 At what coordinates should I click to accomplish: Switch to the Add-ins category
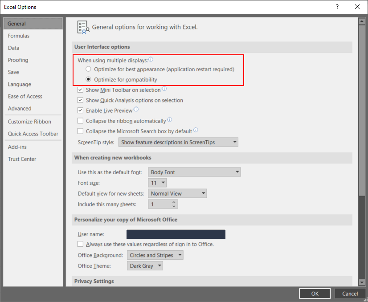[x=33, y=147]
